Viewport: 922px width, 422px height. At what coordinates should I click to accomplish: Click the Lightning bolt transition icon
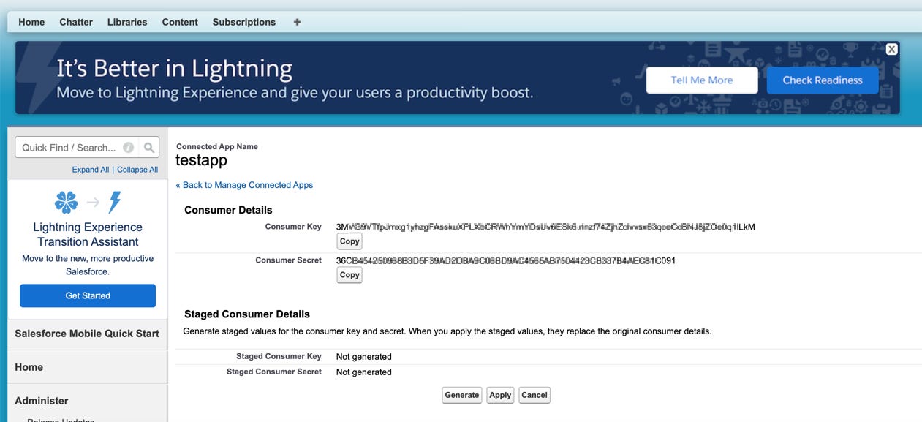click(x=115, y=203)
